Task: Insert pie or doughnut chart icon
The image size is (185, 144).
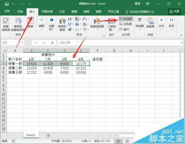Action: click(x=71, y=29)
